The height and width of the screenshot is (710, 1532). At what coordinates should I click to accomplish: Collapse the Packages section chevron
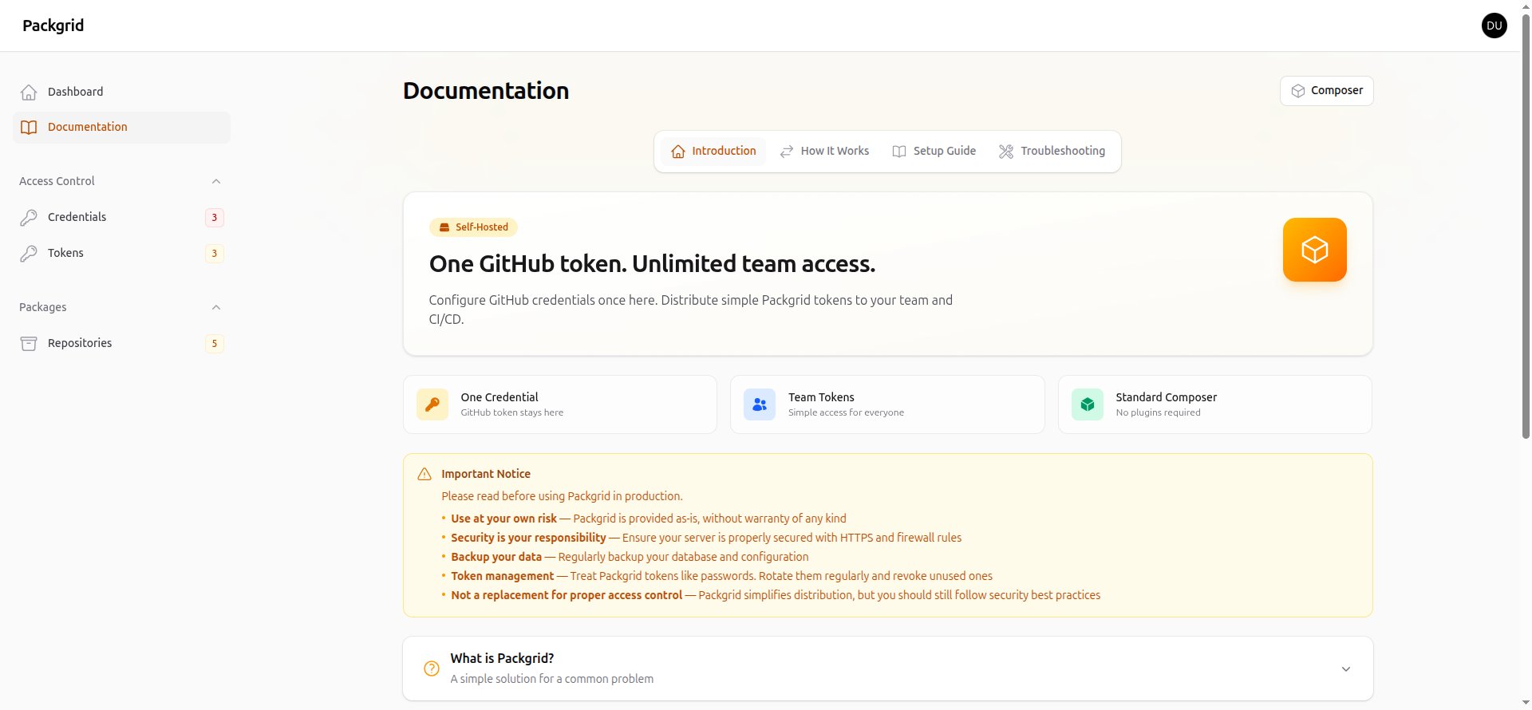coord(216,307)
